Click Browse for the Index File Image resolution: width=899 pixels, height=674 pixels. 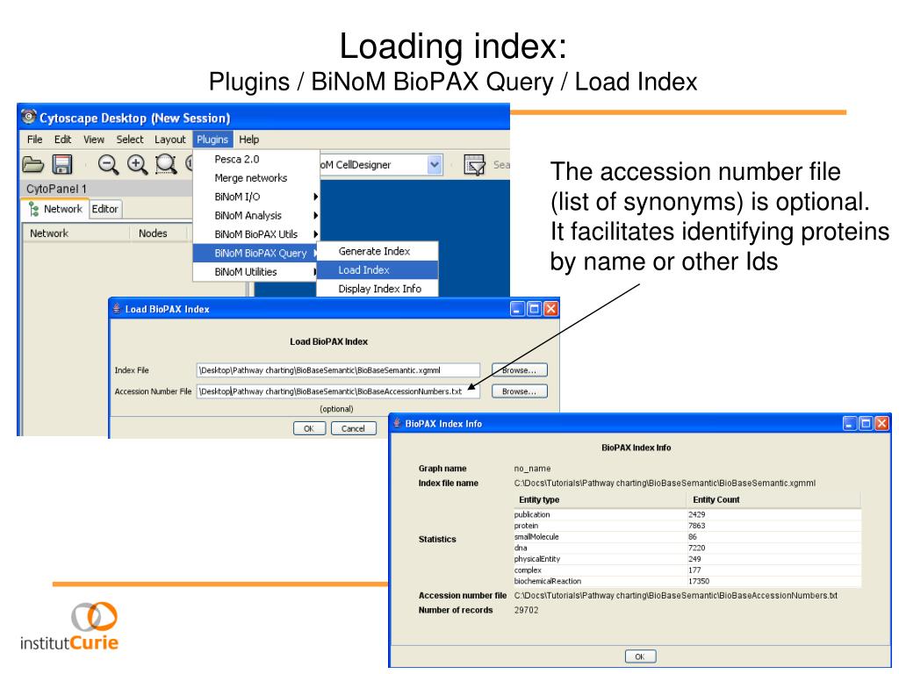(x=520, y=370)
